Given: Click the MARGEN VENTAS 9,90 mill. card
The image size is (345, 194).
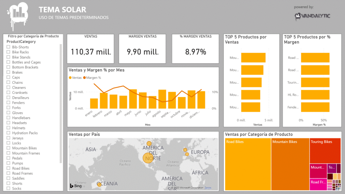Looking at the screenshot, I should 143,48.
